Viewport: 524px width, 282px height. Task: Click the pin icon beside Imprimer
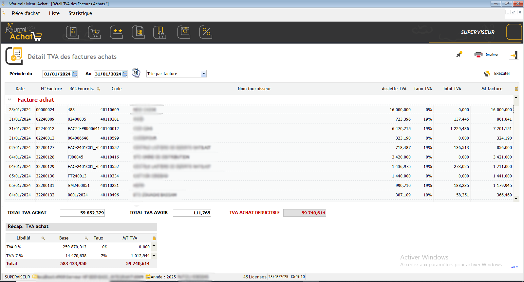coord(459,55)
